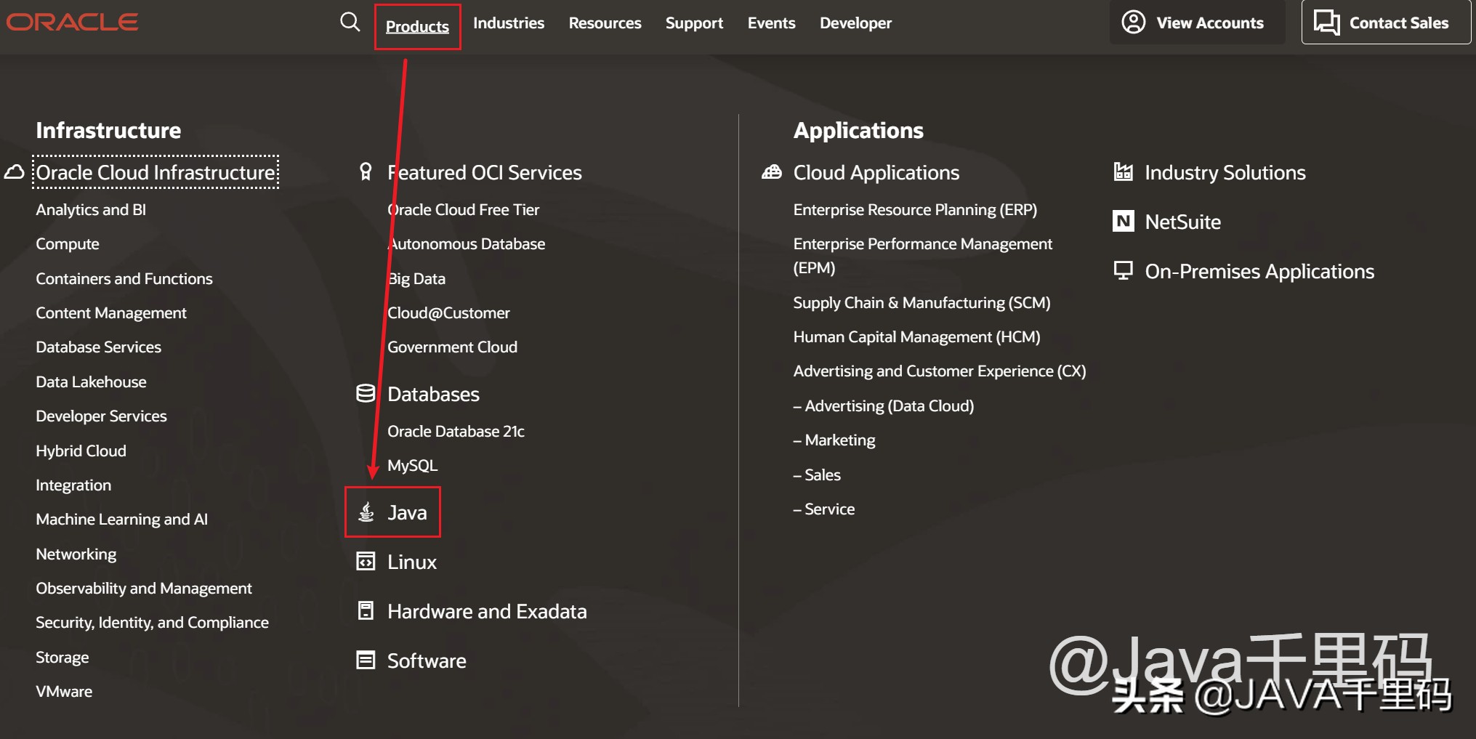Open Autonomous Database link
1476x739 pixels.
point(466,244)
